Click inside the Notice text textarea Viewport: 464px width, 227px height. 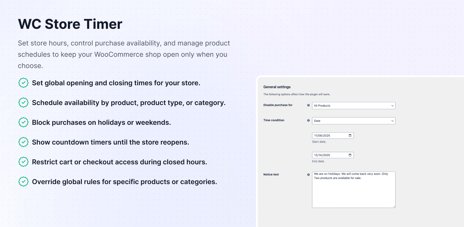click(x=353, y=192)
